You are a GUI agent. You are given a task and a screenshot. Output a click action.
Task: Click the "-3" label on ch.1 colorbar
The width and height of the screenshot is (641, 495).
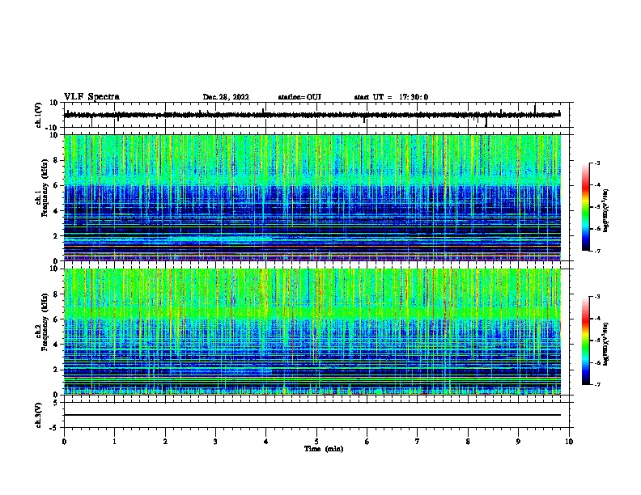point(597,163)
